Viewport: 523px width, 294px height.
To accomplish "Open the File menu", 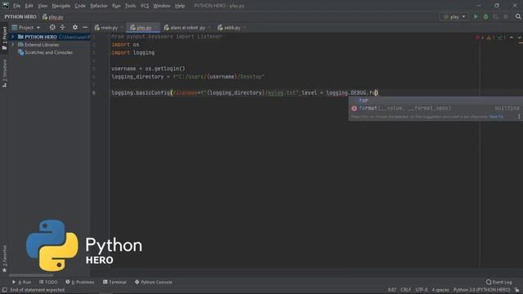I will 16,6.
